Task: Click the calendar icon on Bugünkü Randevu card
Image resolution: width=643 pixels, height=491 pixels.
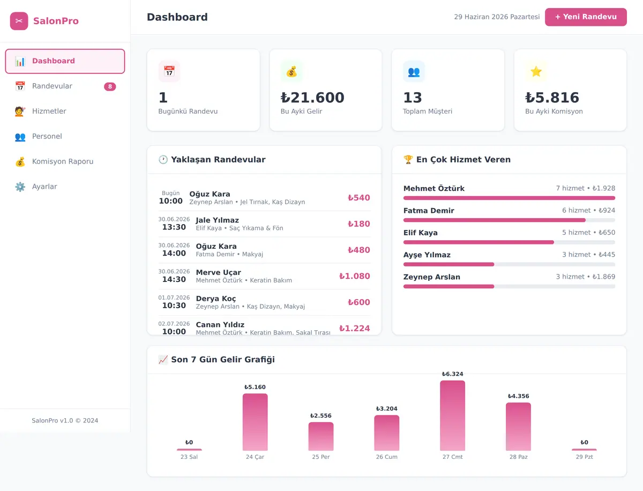Action: pos(169,71)
